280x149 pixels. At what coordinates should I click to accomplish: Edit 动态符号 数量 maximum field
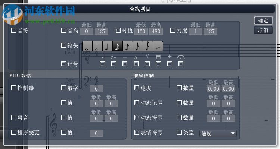click(228, 118)
